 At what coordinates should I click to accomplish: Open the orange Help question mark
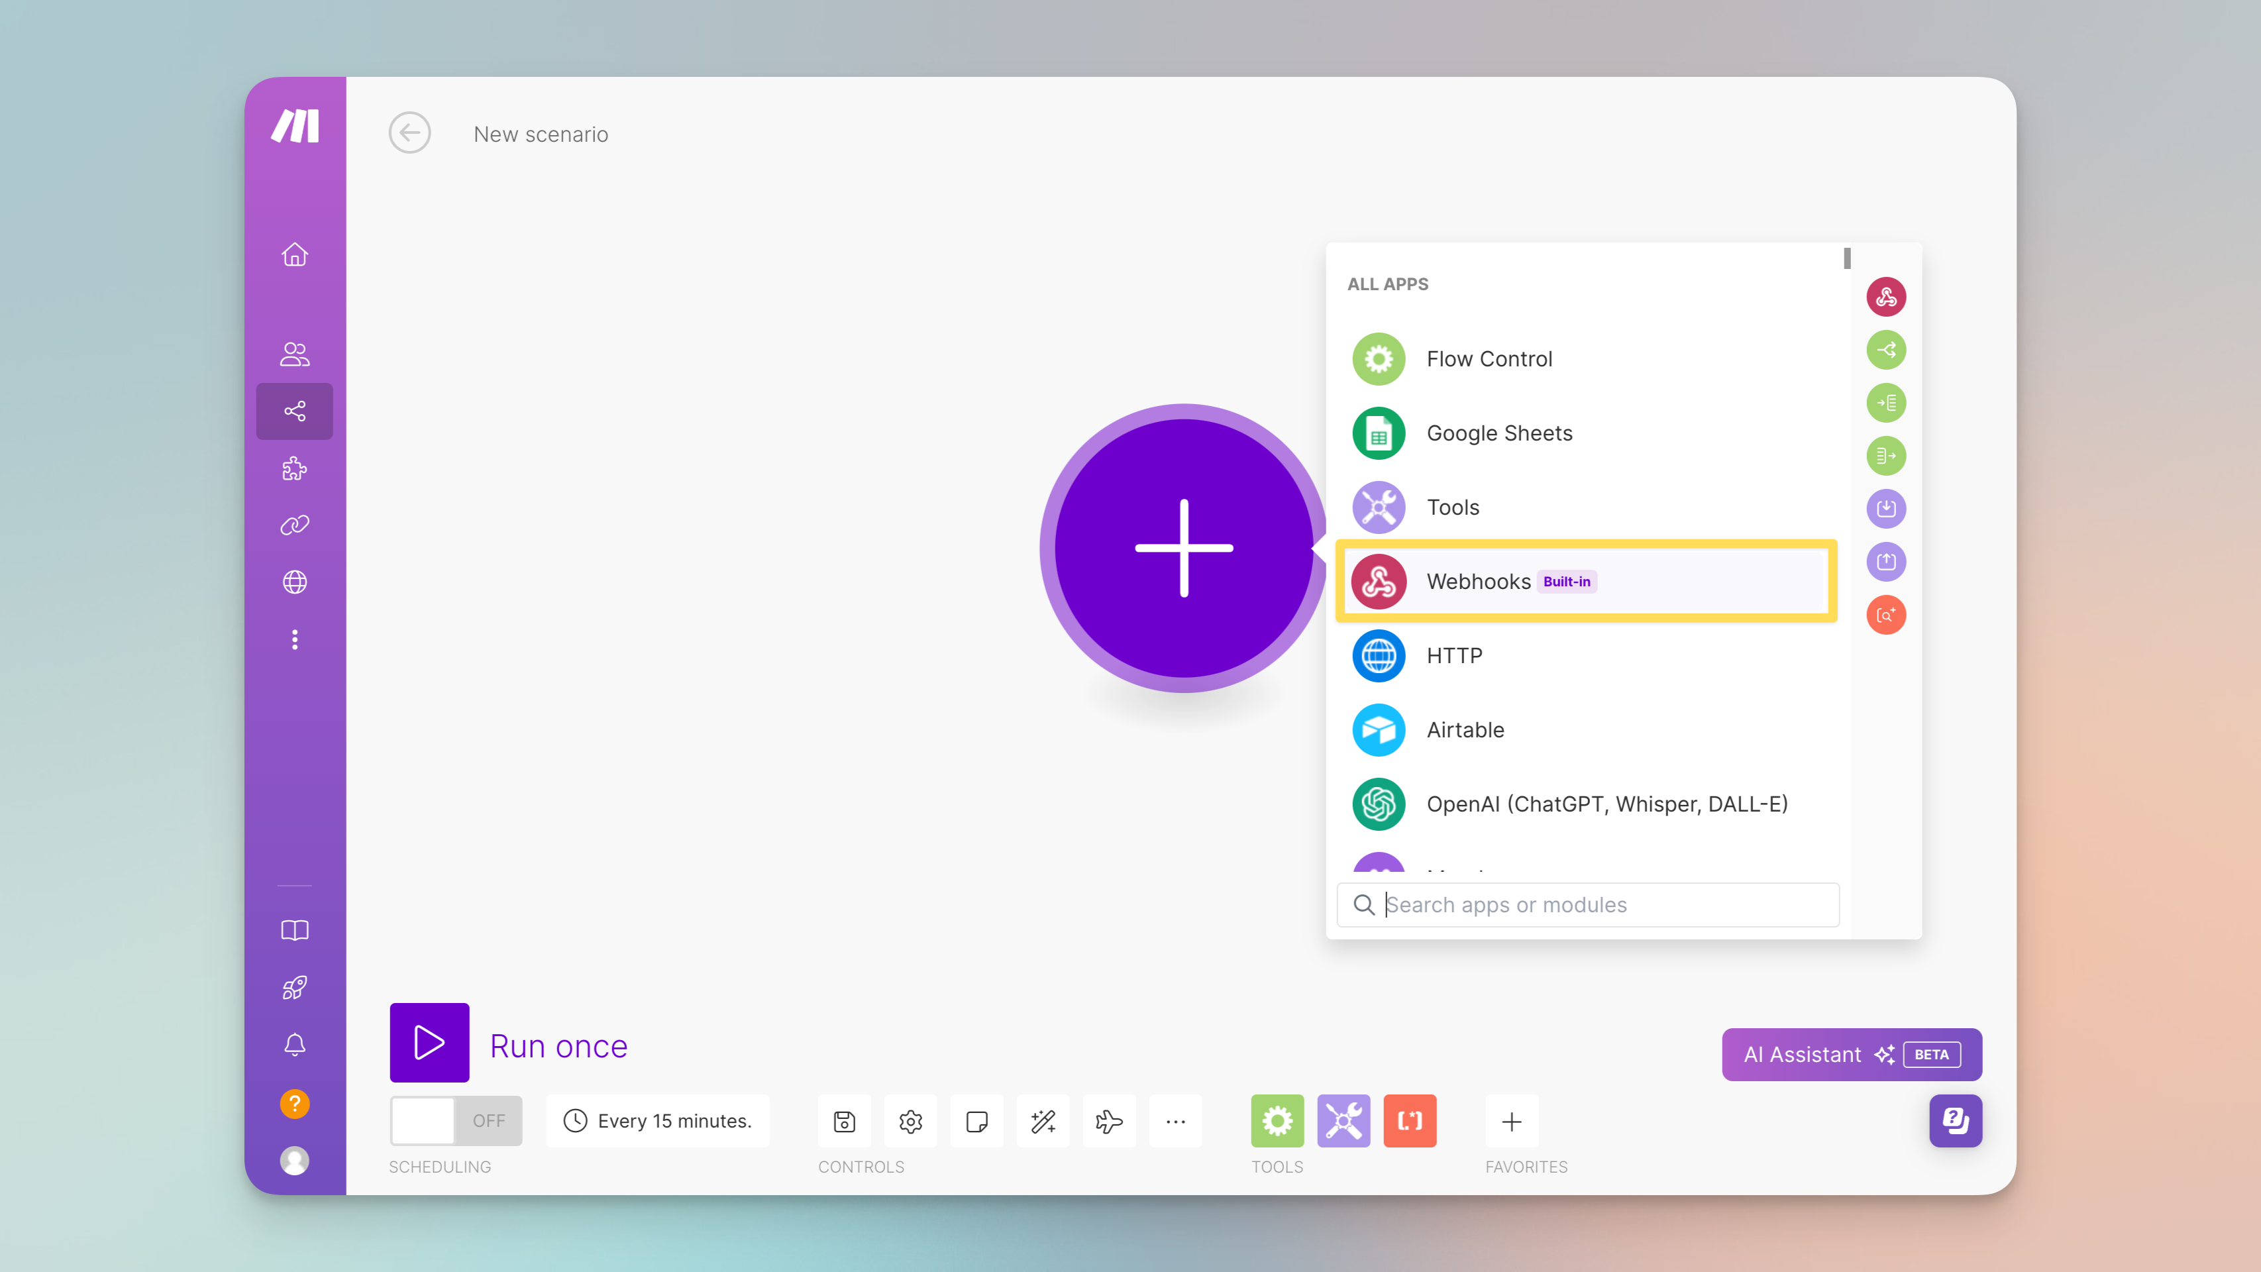[295, 1104]
